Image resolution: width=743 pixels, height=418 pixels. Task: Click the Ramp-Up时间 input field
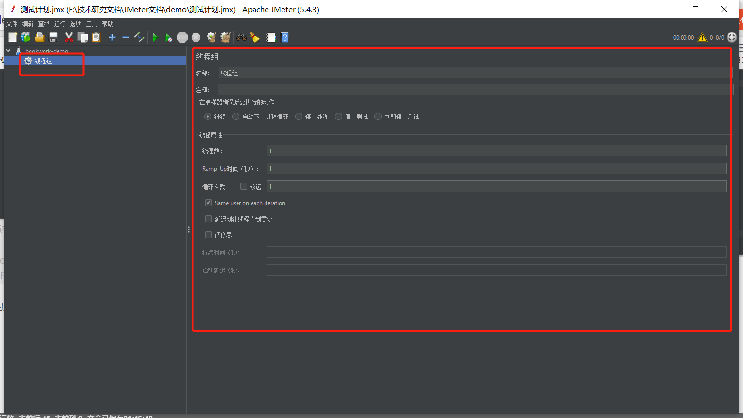(x=496, y=168)
